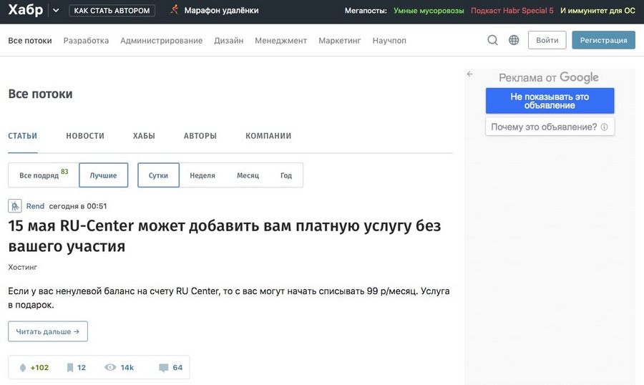Viewport: 644px width, 385px height.
Task: Click the bookmark icon with 12
Action: coord(70,367)
